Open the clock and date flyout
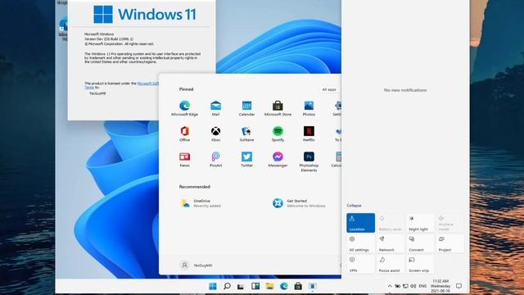524x295 pixels. click(x=440, y=286)
